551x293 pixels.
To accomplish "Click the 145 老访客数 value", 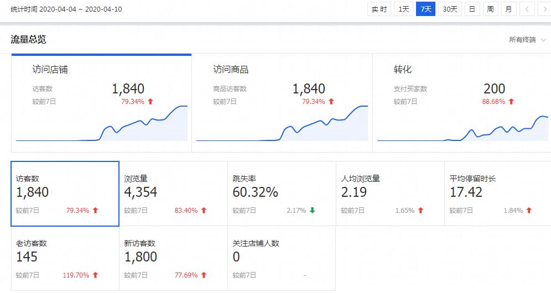I will coord(27,257).
